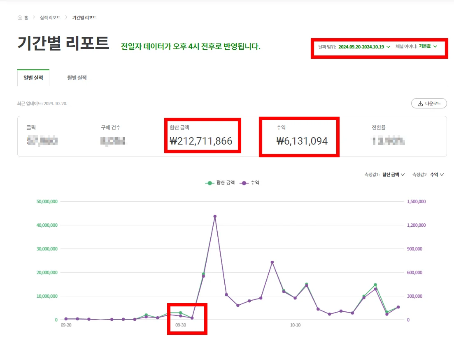Toggle the green 합산 금액 legend series
The height and width of the screenshot is (345, 454).
click(220, 183)
